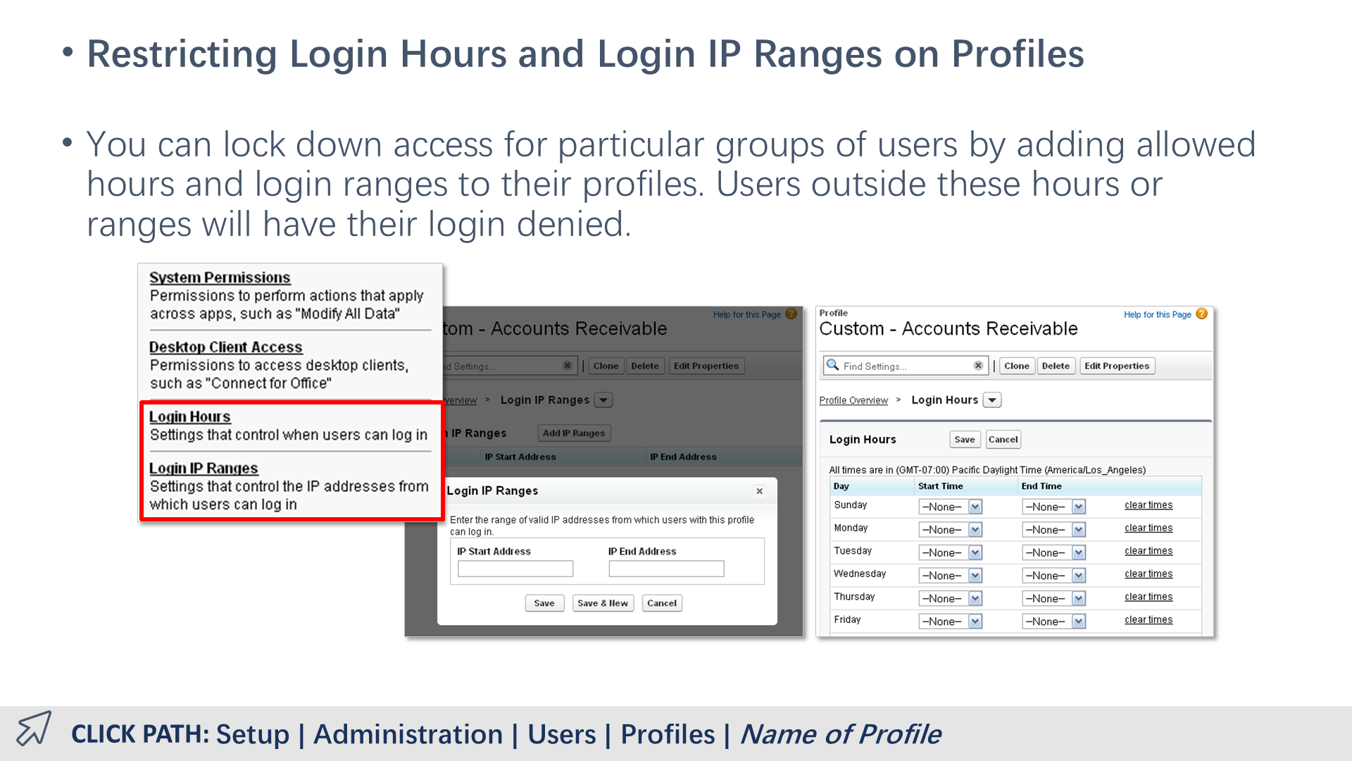This screenshot has width=1352, height=761.
Task: Click the paper plane icon beside CLICK PATH
Action: [35, 729]
